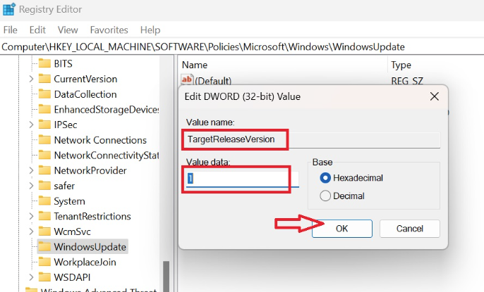Click the tree pane vertical scrollbar thumb
Viewport: 484px width, 292px height.
pos(166,277)
